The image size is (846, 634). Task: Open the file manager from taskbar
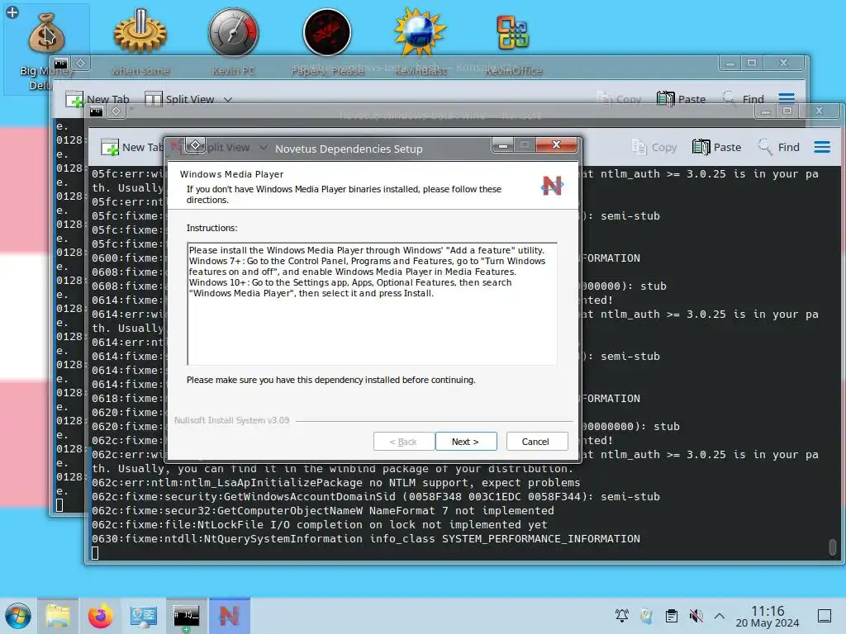tap(58, 616)
